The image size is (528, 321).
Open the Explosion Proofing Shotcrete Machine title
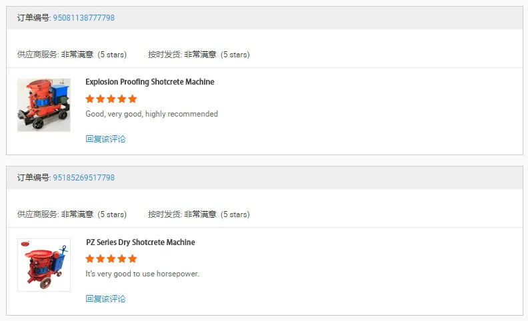pos(150,82)
